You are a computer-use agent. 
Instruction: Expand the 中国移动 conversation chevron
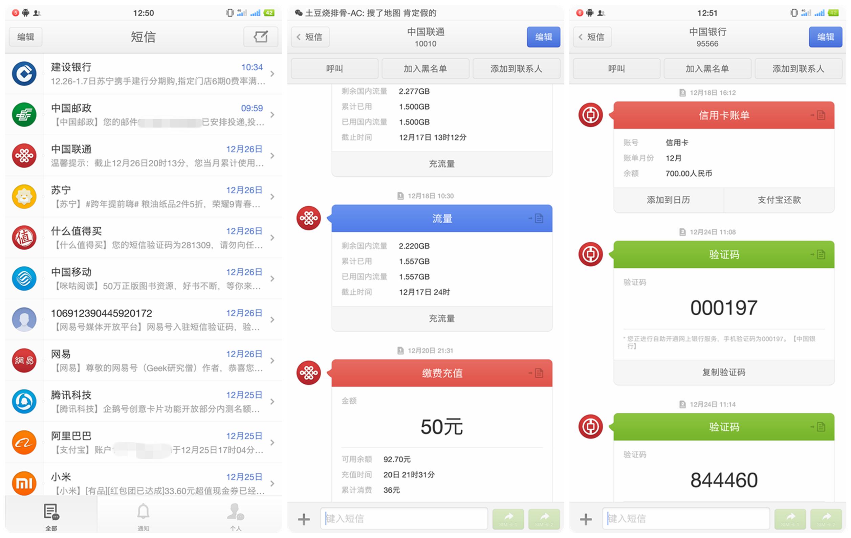coord(272,279)
